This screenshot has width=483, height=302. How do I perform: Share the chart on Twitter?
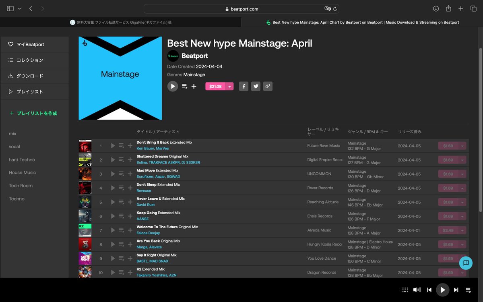click(256, 86)
